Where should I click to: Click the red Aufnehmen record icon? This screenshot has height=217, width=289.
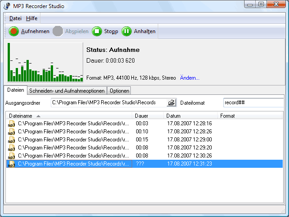pyautogui.click(x=13, y=31)
